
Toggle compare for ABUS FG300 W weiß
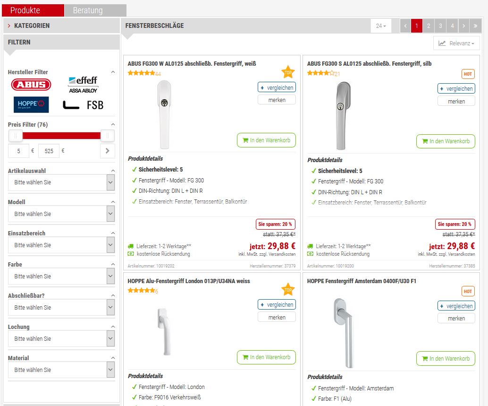coord(277,87)
